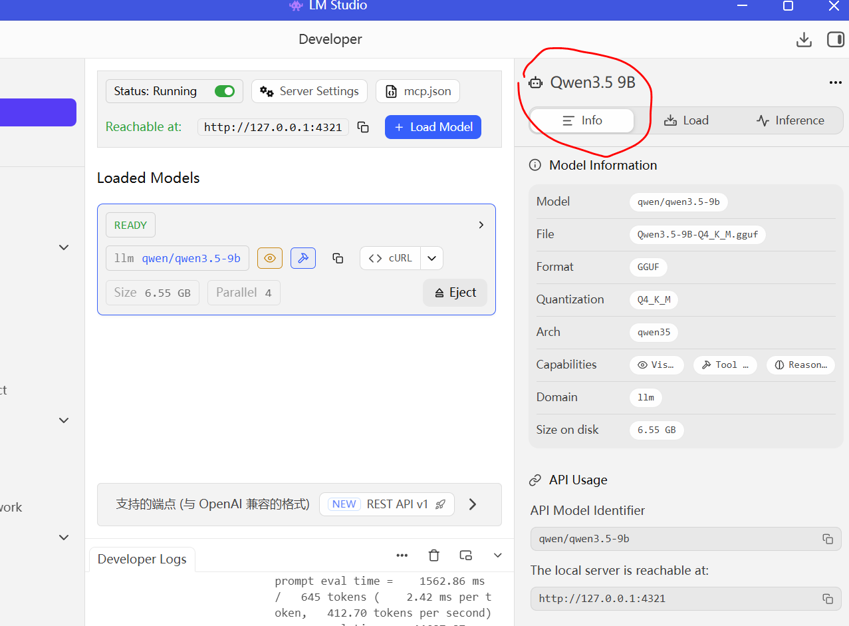Click the Size on disk 6.55 GB value
The height and width of the screenshot is (626, 849).
coord(656,430)
